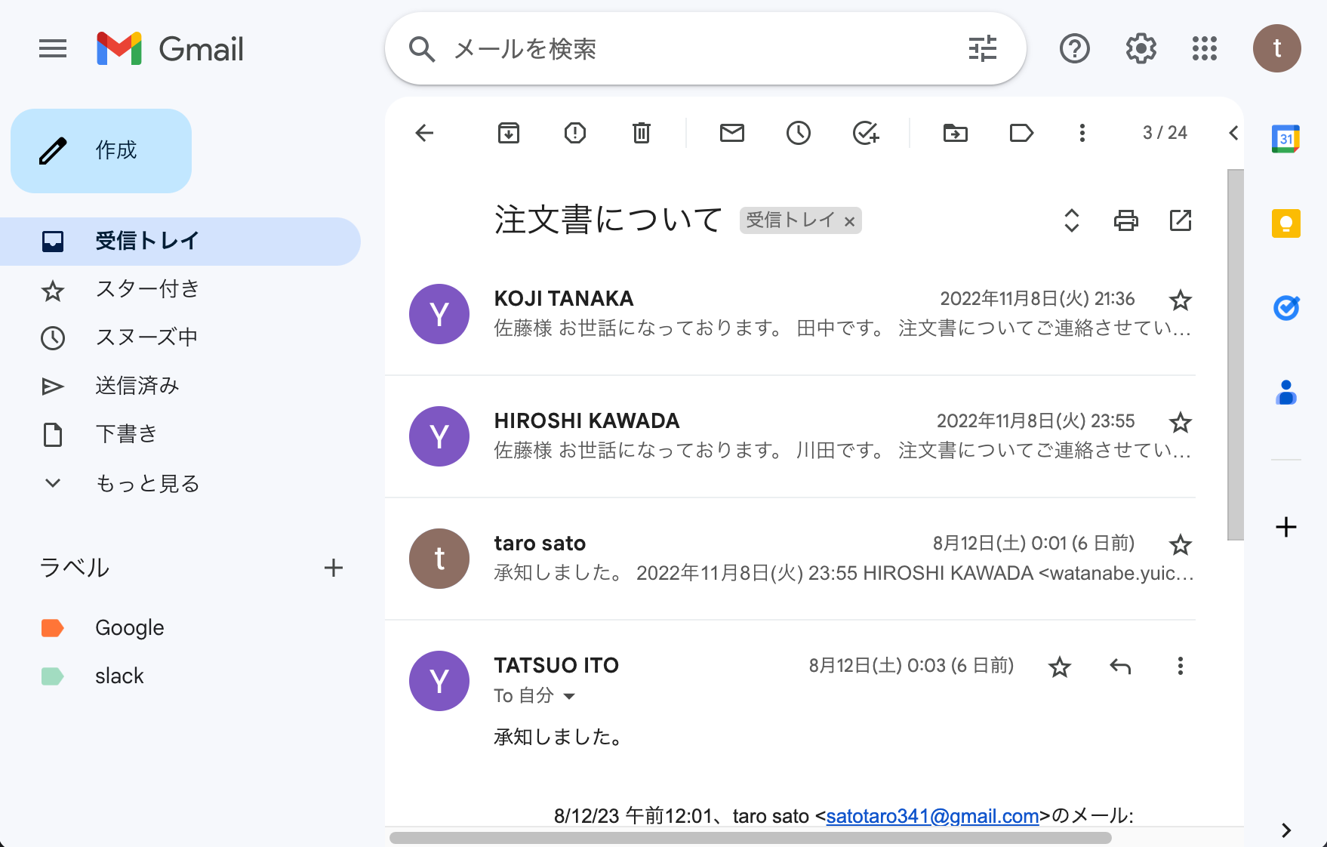The width and height of the screenshot is (1327, 847).
Task: Open Google Tasks side panel
Action: [1285, 308]
